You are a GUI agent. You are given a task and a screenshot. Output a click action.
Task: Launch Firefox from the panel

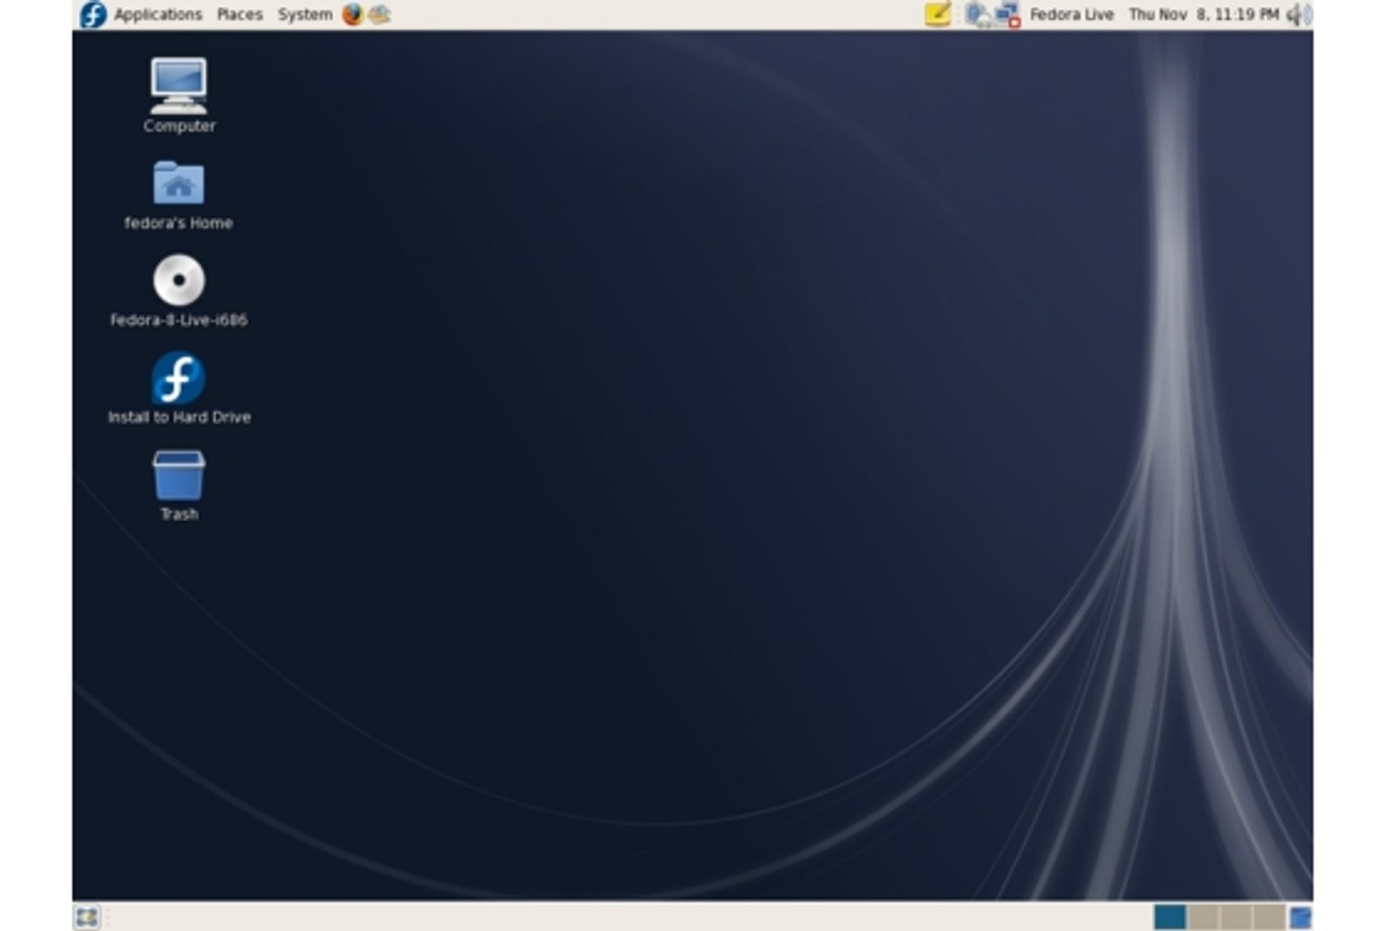coord(353,15)
